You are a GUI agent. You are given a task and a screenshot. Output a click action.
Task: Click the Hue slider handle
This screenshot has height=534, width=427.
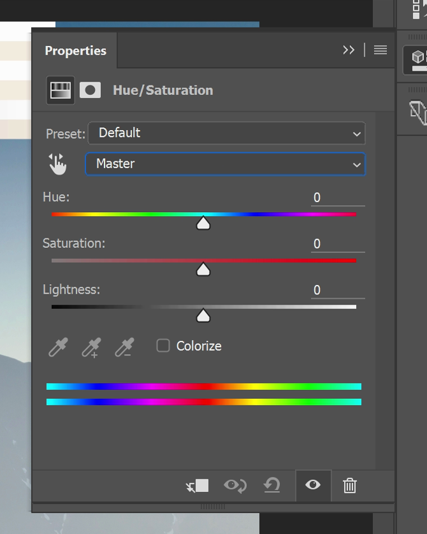[203, 223]
